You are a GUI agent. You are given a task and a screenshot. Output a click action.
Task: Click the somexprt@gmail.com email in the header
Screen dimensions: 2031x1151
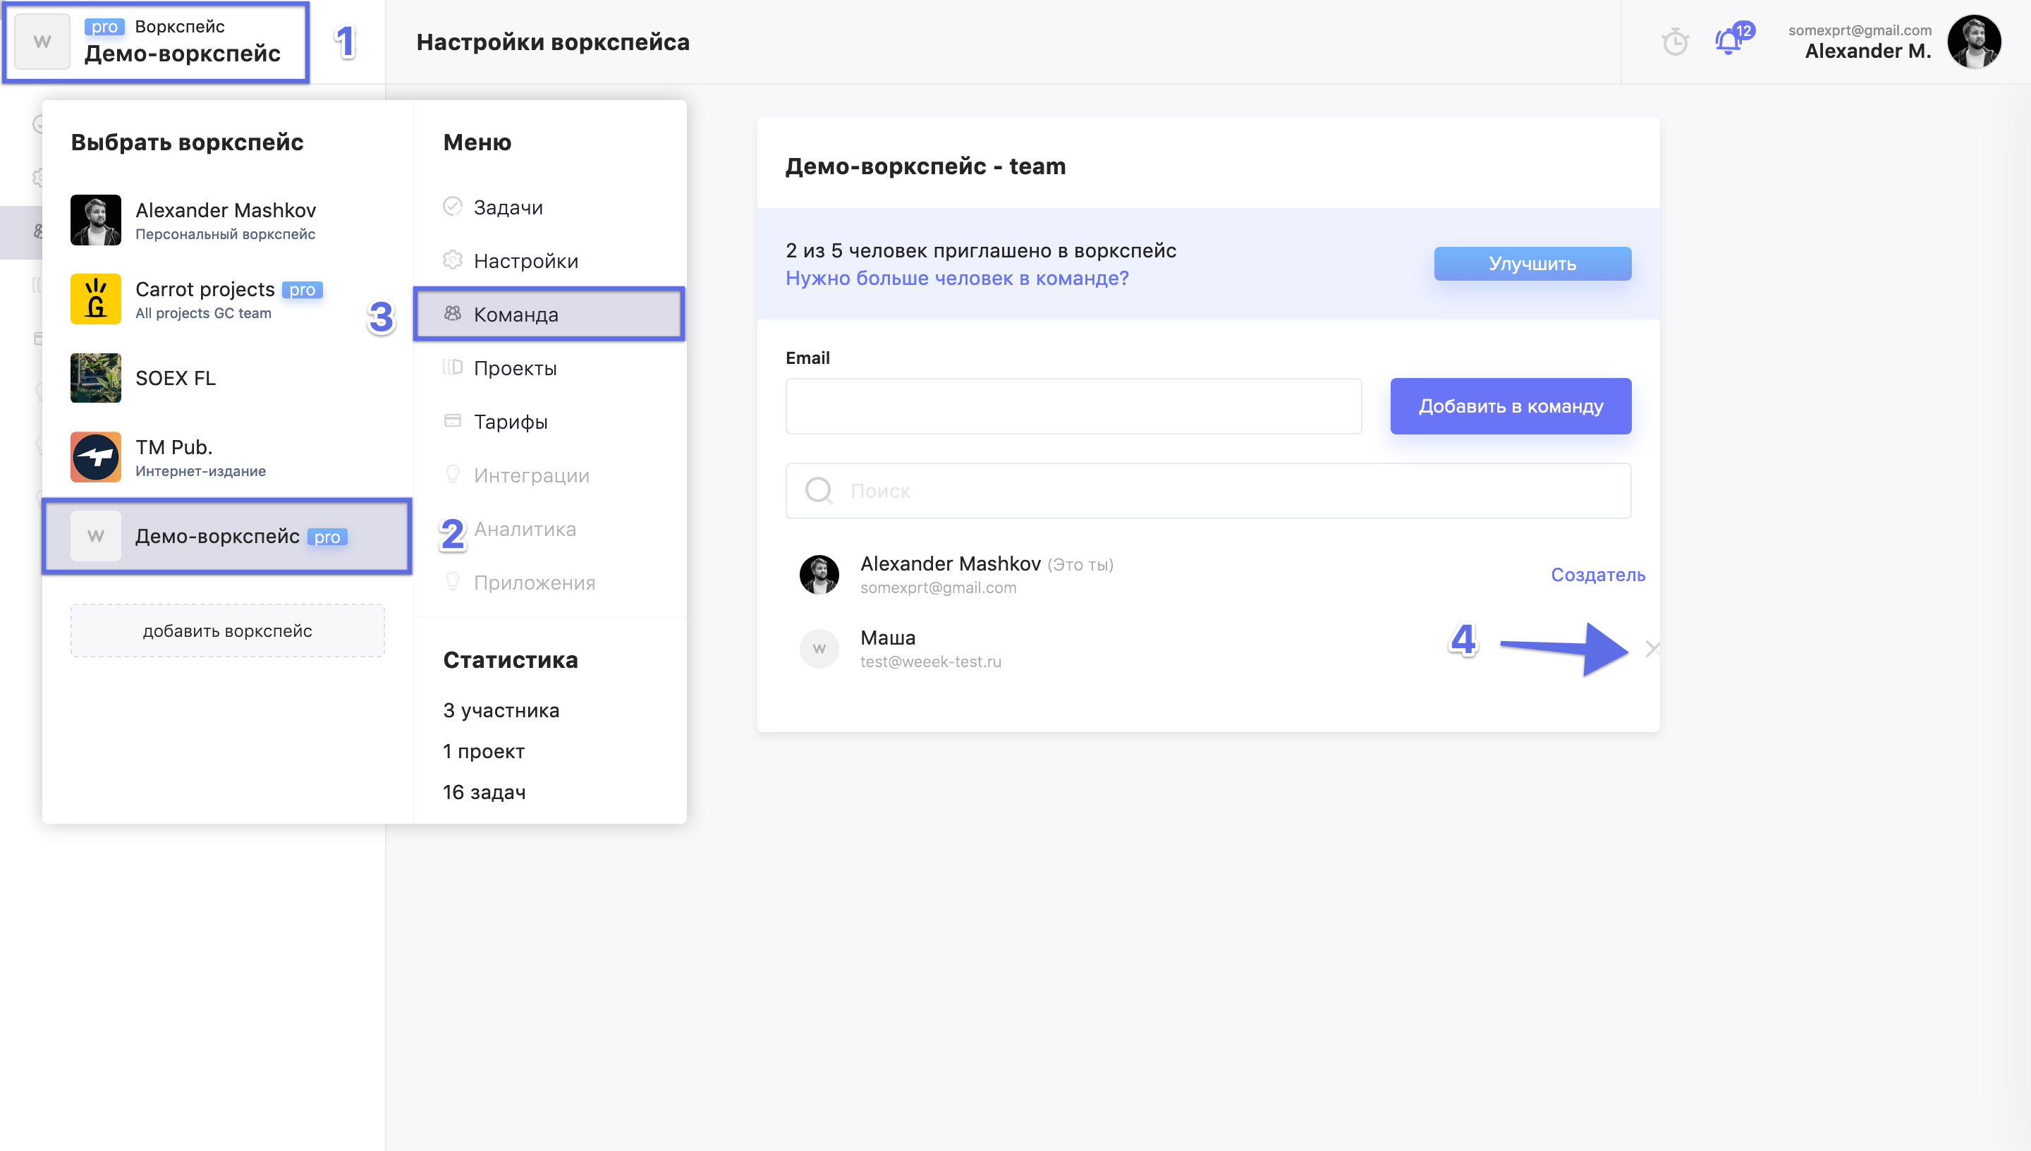pyautogui.click(x=1860, y=30)
